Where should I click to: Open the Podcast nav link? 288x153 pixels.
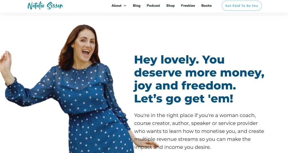pos(154,6)
